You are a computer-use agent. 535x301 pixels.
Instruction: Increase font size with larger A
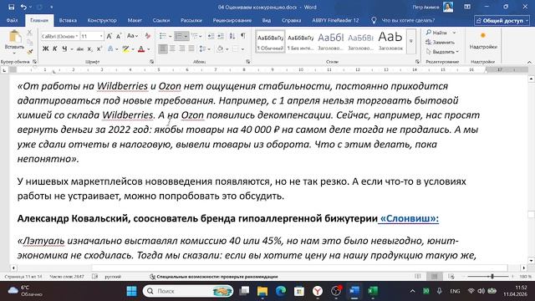[110, 36]
